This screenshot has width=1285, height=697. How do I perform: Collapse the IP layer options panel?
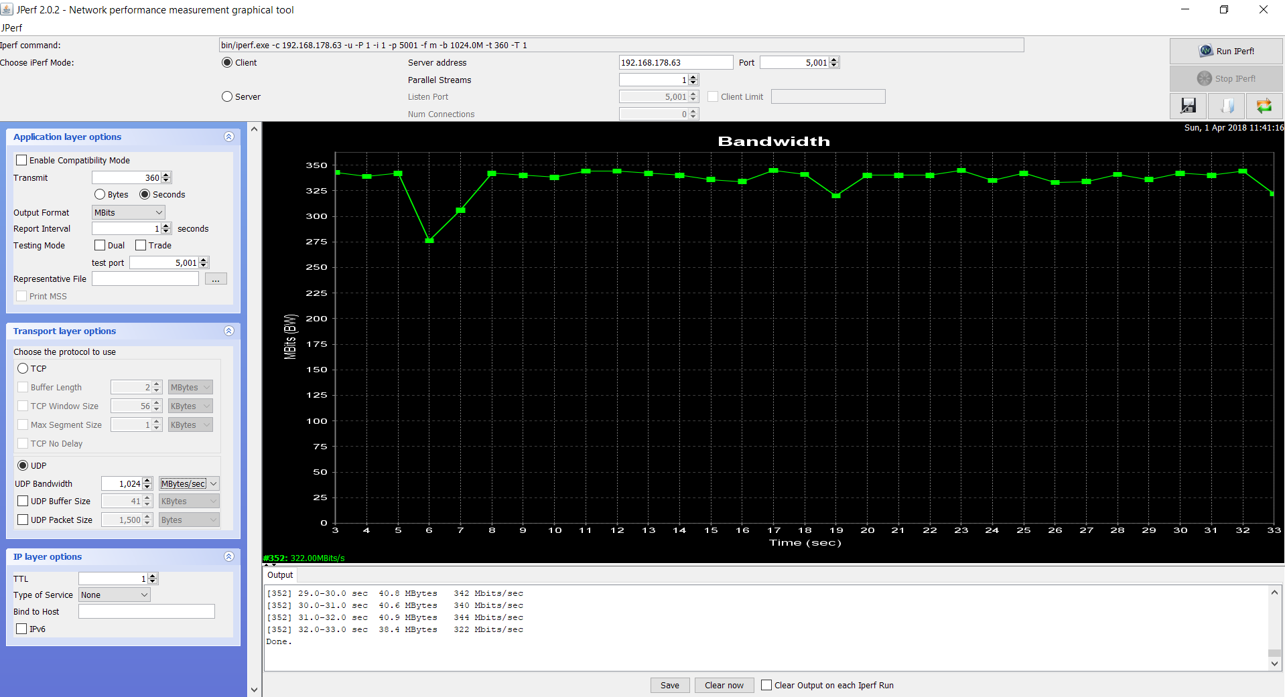229,556
